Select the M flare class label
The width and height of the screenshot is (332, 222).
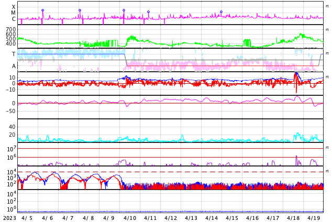point(13,13)
